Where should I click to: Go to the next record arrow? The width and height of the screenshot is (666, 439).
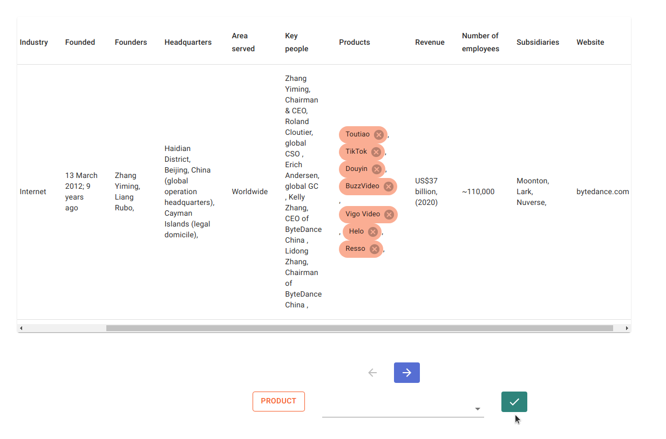(x=407, y=373)
